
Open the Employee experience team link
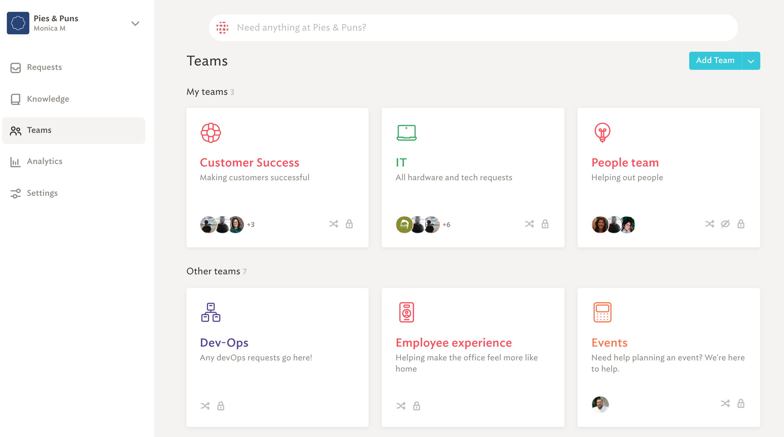(454, 343)
